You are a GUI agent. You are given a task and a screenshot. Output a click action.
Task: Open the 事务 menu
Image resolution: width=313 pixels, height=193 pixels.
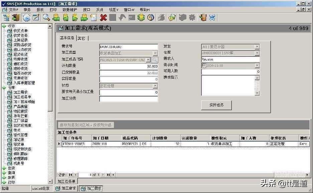coord(27,10)
